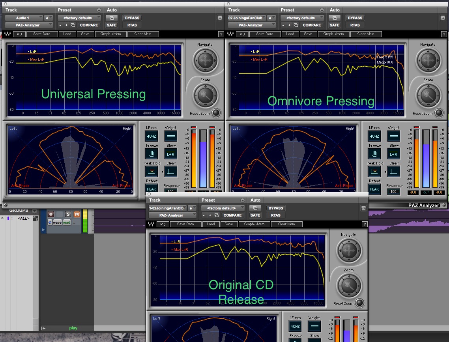Click undo arrow in Universal Pressing toolbar
The image size is (449, 342).
click(19, 34)
